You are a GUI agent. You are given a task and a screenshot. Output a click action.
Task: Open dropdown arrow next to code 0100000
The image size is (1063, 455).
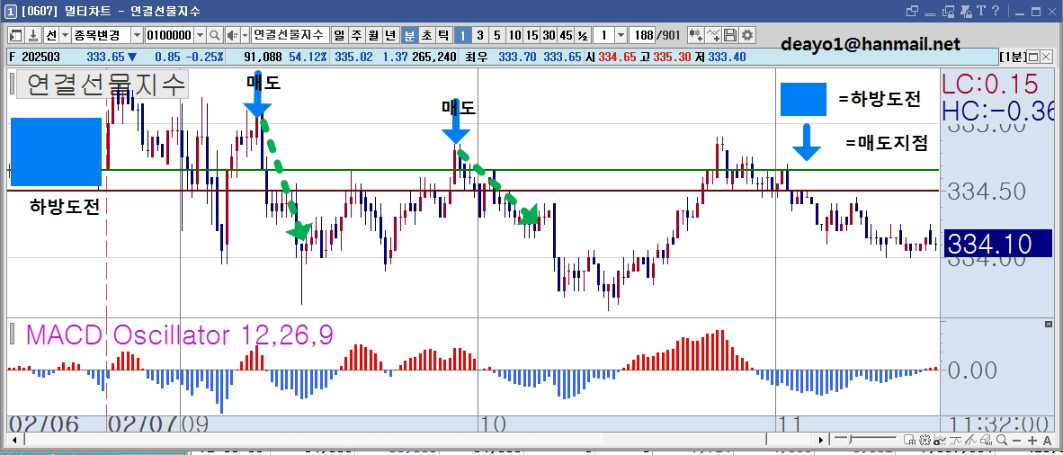pyautogui.click(x=200, y=35)
